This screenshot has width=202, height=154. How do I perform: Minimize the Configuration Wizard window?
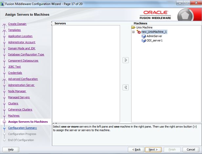[180, 3]
